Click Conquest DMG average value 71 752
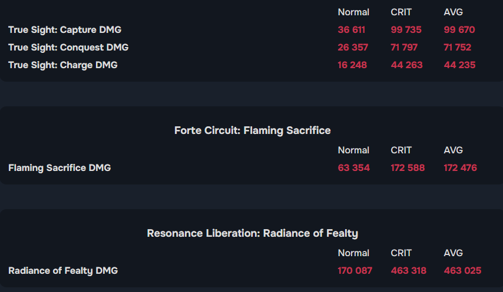The height and width of the screenshot is (292, 503). tap(458, 47)
